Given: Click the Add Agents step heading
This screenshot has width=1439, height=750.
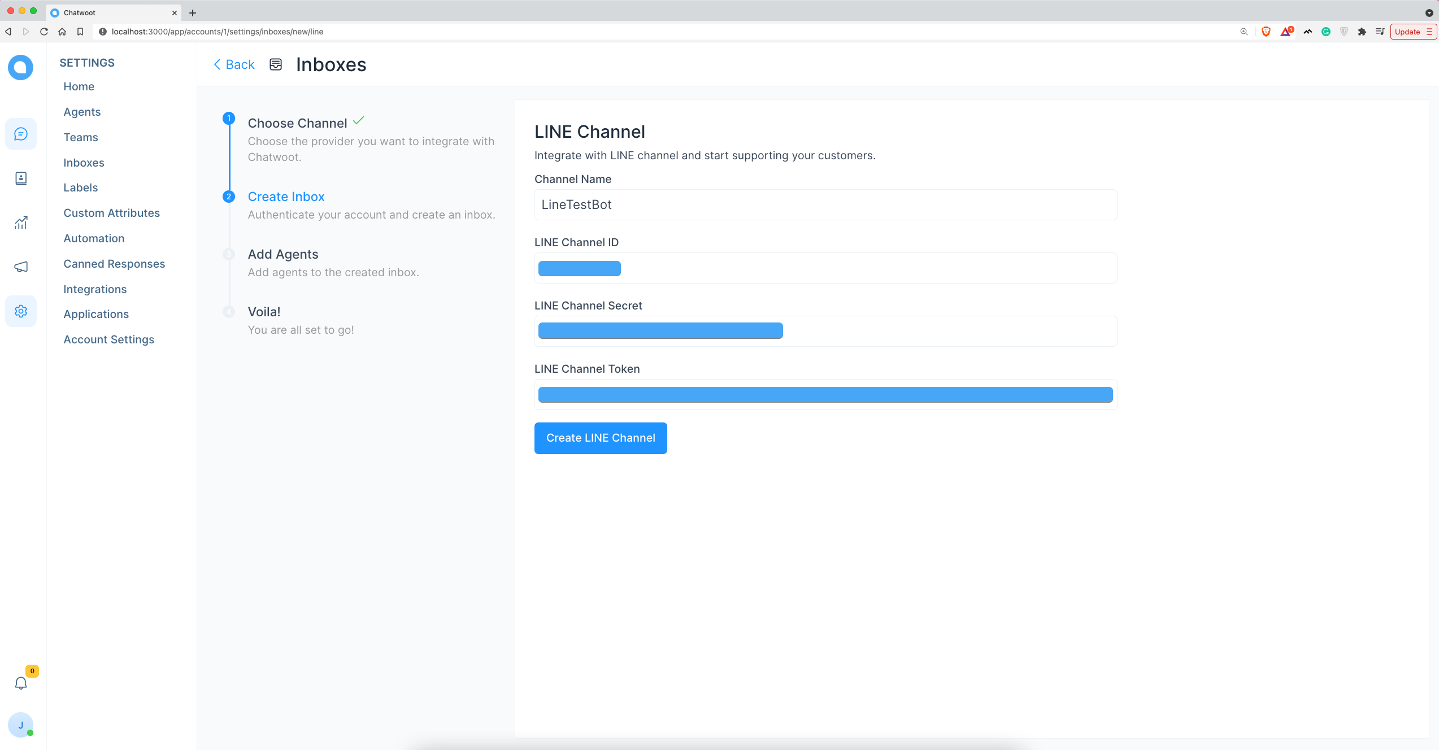Looking at the screenshot, I should pyautogui.click(x=283, y=254).
